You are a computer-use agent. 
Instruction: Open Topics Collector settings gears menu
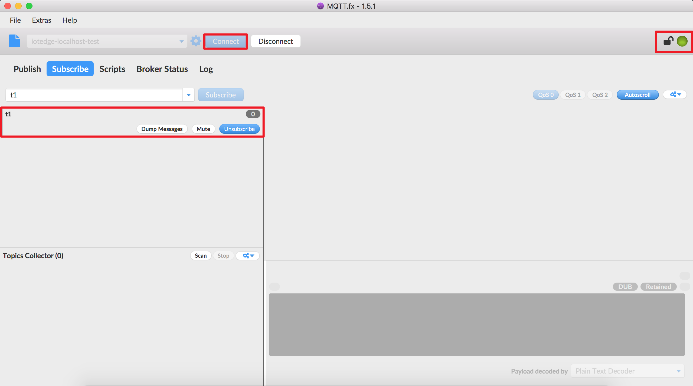[x=248, y=256]
